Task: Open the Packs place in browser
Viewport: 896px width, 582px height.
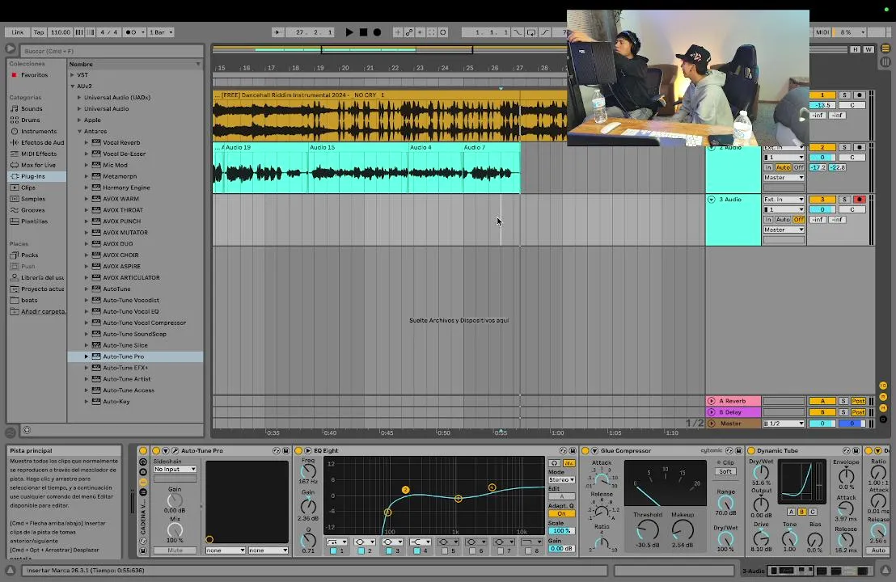Action: 29,255
